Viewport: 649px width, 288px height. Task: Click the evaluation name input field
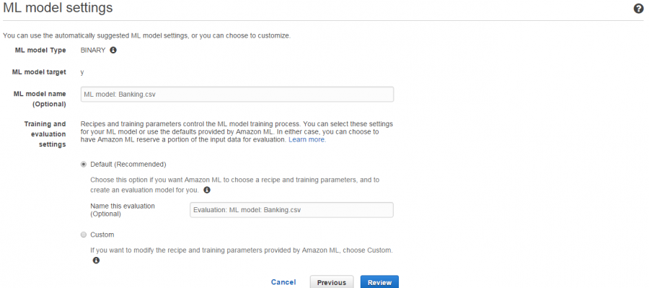[291, 209]
